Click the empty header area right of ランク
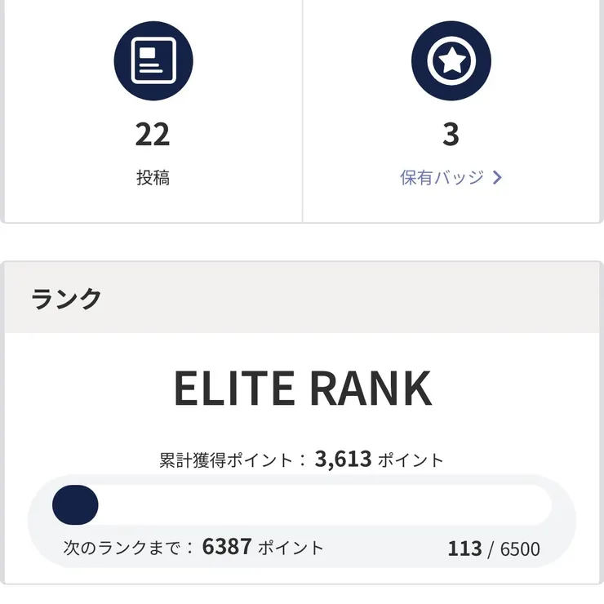The image size is (604, 604). 367,299
